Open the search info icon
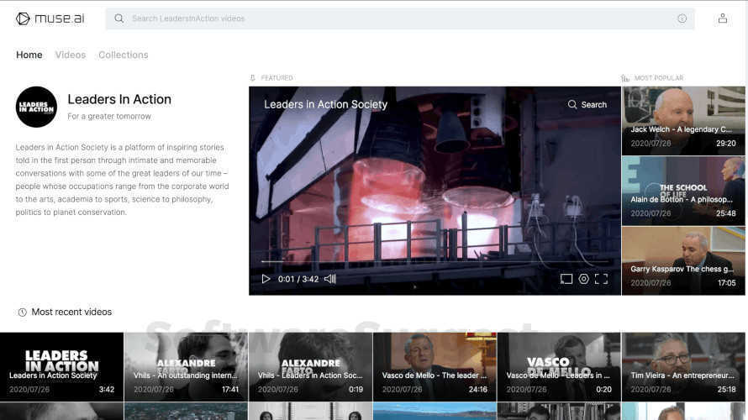Image resolution: width=748 pixels, height=420 pixels. pyautogui.click(x=682, y=18)
